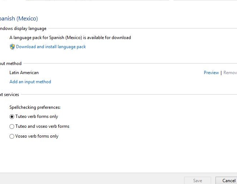Preview the Latin American input method
237x184 pixels.
pyautogui.click(x=211, y=73)
